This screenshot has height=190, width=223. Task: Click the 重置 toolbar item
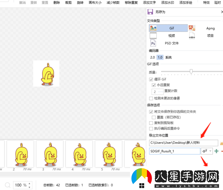pyautogui.click(x=45, y=3)
